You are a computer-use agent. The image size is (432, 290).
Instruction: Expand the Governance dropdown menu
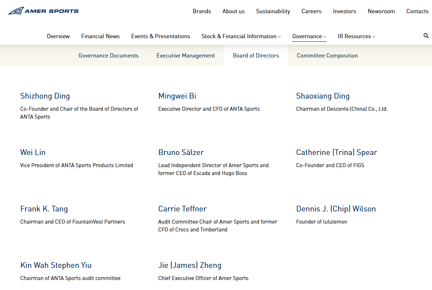pos(309,36)
